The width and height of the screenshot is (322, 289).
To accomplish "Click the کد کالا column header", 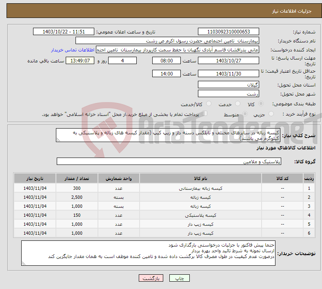I will pyautogui.click(x=282, y=178).
